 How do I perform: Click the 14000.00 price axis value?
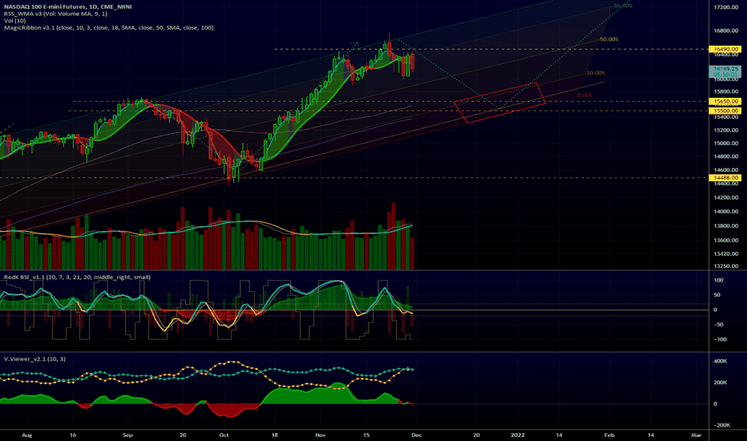726,212
